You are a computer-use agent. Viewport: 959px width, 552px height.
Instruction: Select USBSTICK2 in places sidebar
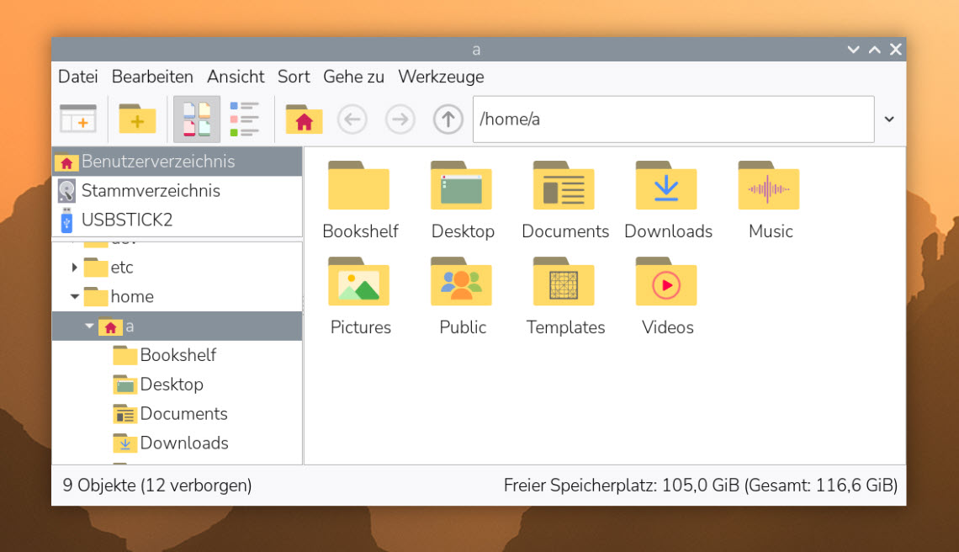(x=126, y=220)
